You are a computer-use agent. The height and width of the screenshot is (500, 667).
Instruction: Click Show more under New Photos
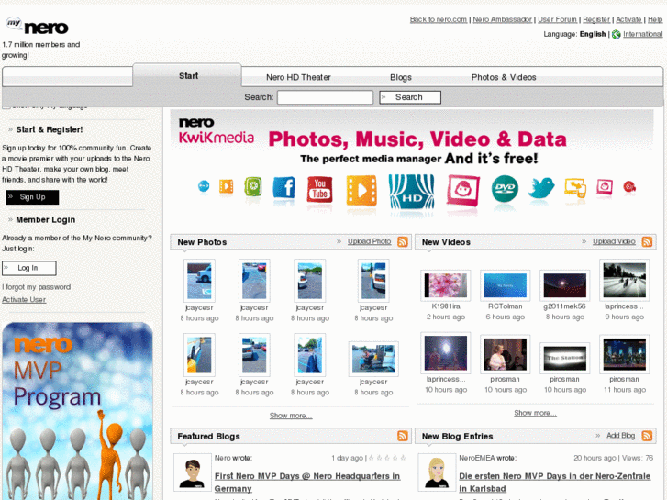[x=291, y=416]
